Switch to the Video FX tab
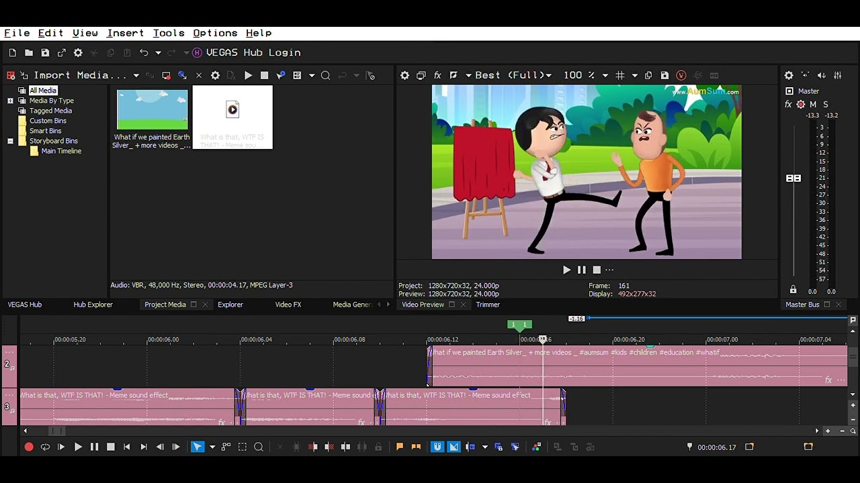Viewport: 860px width, 483px height. pos(288,305)
